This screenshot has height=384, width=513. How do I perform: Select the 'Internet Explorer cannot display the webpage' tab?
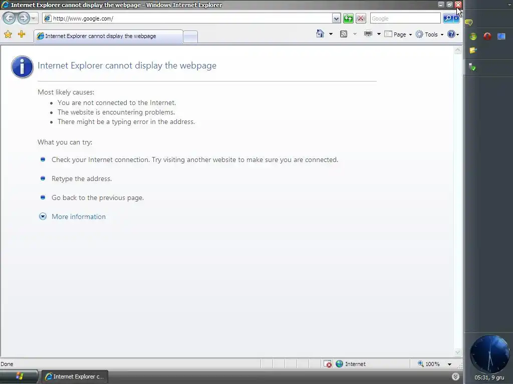pyautogui.click(x=108, y=36)
